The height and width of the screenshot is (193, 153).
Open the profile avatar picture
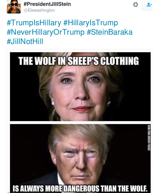pos(14,7)
